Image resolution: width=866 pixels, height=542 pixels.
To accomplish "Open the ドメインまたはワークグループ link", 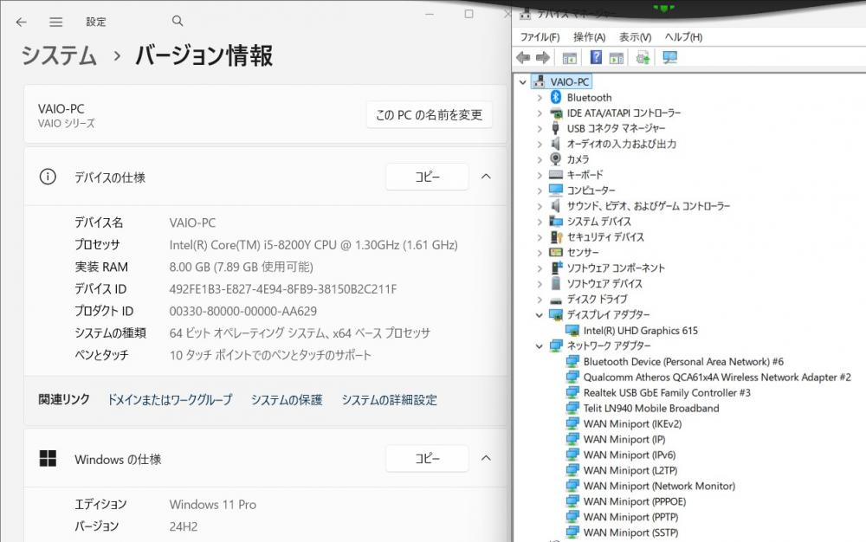I will pyautogui.click(x=170, y=400).
